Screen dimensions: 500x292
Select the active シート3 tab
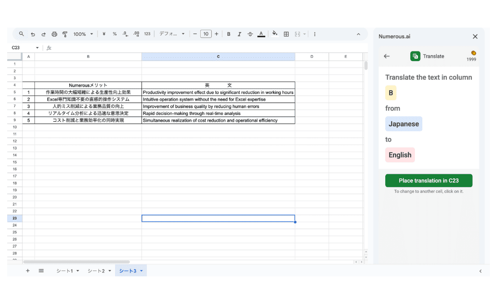(128, 271)
